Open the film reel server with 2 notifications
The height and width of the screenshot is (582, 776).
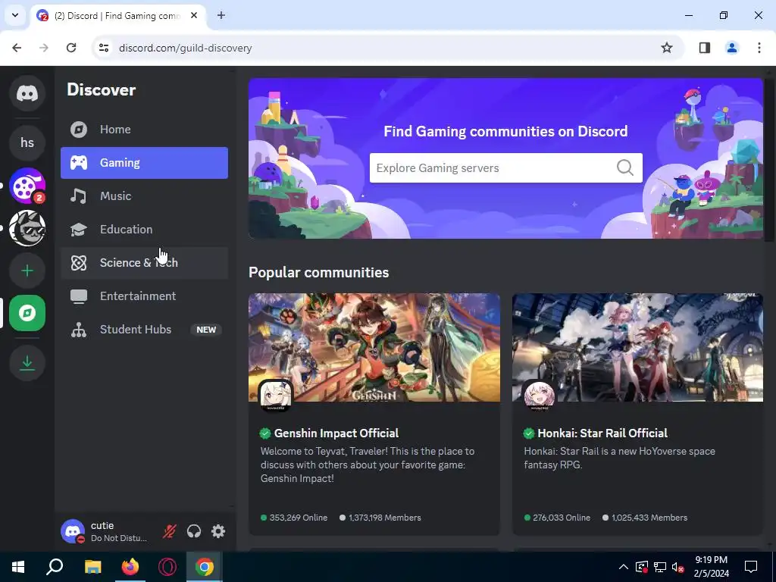pyautogui.click(x=27, y=186)
